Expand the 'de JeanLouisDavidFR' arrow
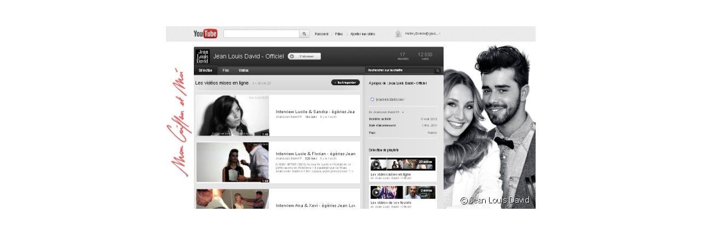Viewport: 701px width, 235px height. point(403,112)
